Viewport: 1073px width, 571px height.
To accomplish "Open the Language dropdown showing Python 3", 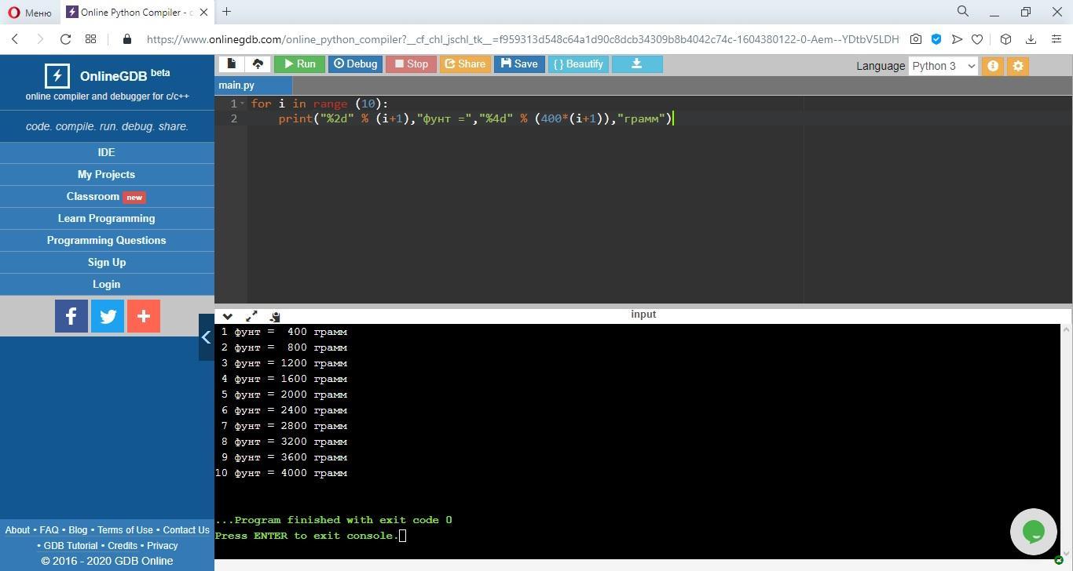I will click(x=943, y=66).
